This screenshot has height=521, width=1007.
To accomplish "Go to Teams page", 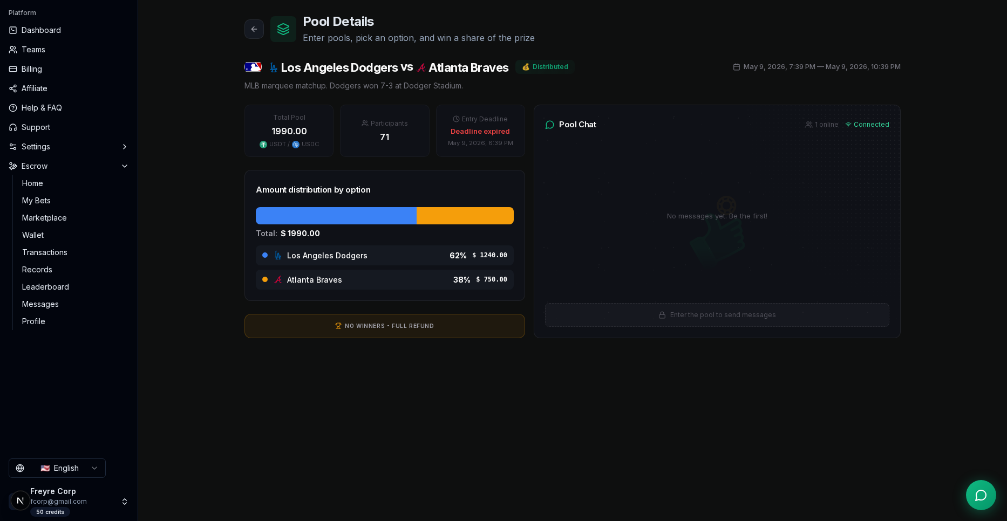I will tap(69, 50).
